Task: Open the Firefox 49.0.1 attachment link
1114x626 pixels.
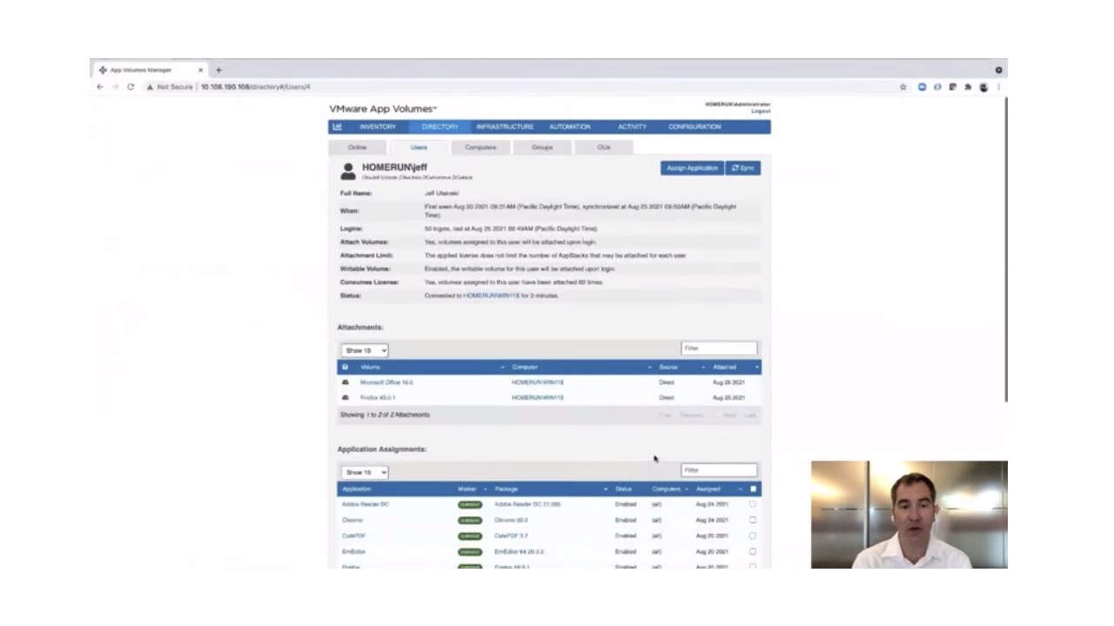Action: (378, 397)
